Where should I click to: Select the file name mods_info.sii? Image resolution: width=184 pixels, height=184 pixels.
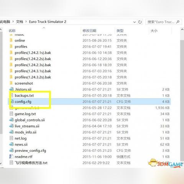point(25,132)
